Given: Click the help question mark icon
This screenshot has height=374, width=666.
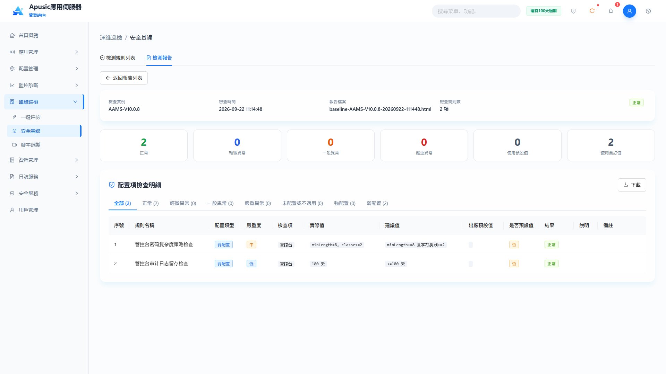Looking at the screenshot, I should coord(648,11).
